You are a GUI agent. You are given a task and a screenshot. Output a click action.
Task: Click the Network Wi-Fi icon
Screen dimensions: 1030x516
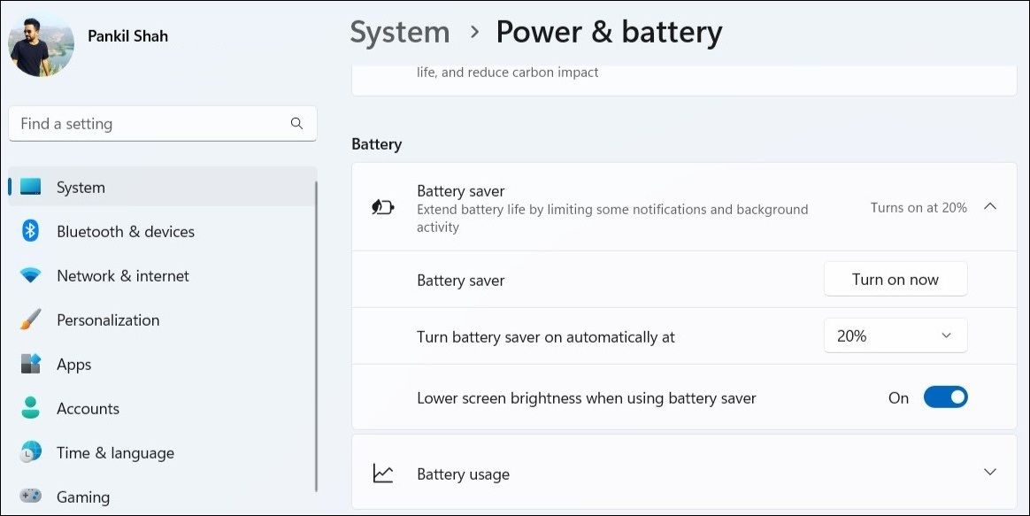pos(31,276)
